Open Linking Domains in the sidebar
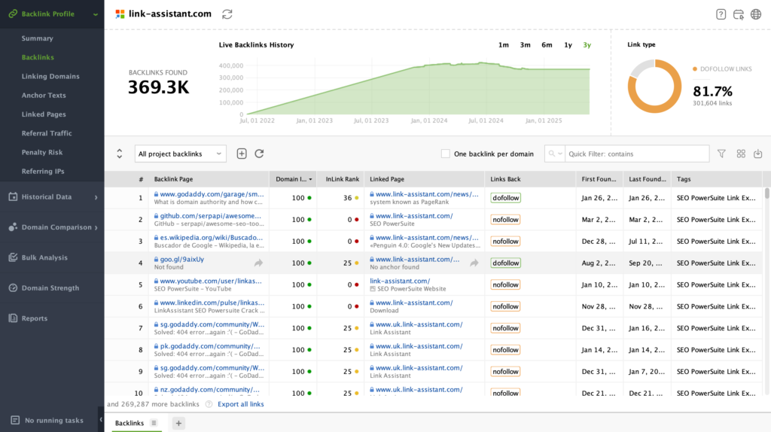 (x=50, y=77)
